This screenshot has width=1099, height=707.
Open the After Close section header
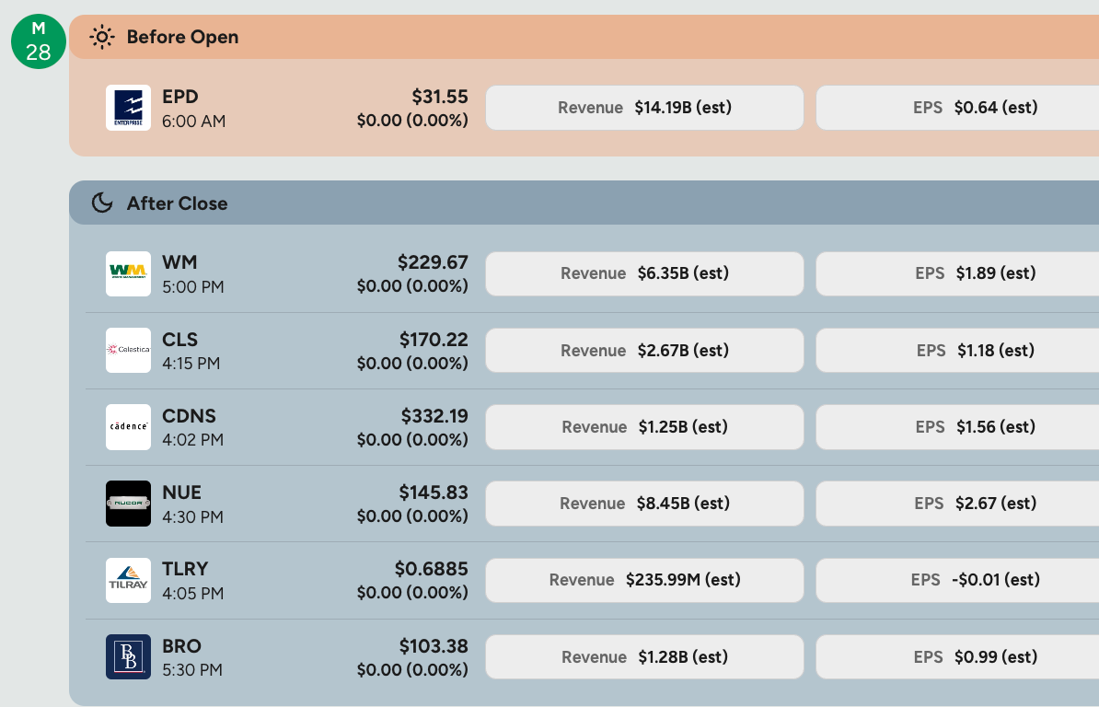584,203
